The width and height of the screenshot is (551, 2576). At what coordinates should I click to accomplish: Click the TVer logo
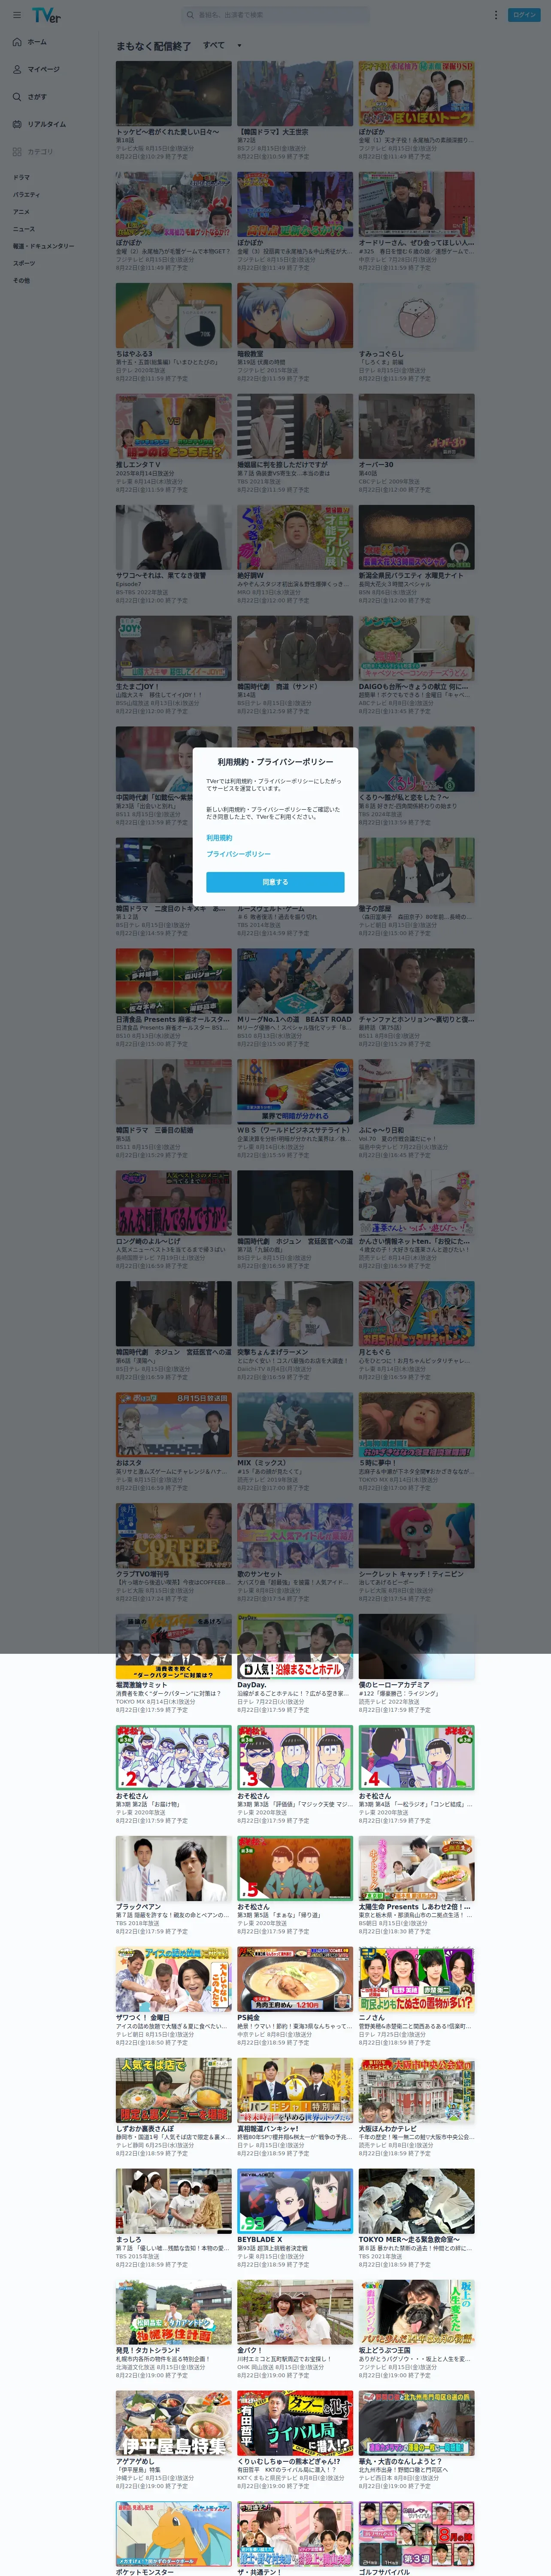point(46,15)
